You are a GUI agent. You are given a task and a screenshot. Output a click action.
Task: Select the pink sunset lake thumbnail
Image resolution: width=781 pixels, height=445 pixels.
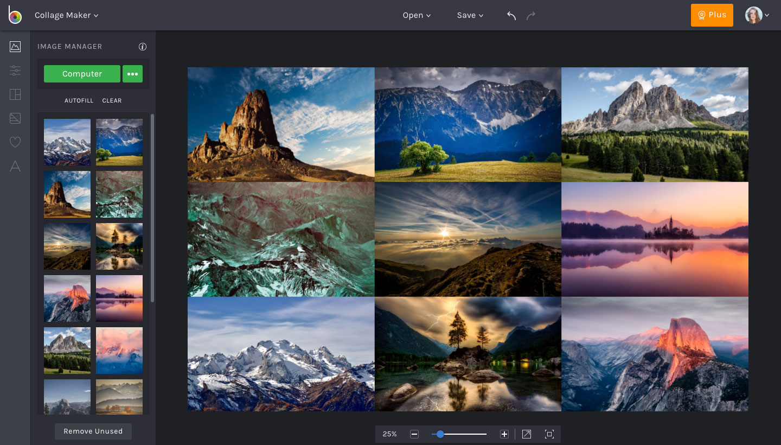pyautogui.click(x=119, y=298)
